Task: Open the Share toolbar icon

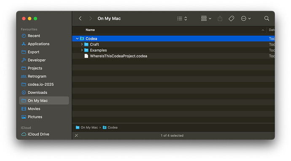Action: pyautogui.click(x=220, y=19)
